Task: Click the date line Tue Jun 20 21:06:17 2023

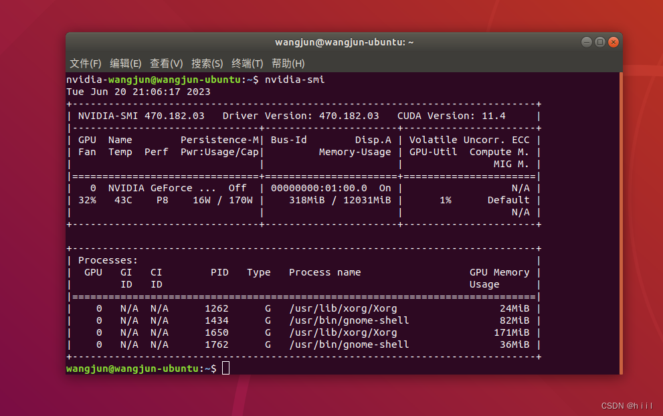Action: (138, 92)
